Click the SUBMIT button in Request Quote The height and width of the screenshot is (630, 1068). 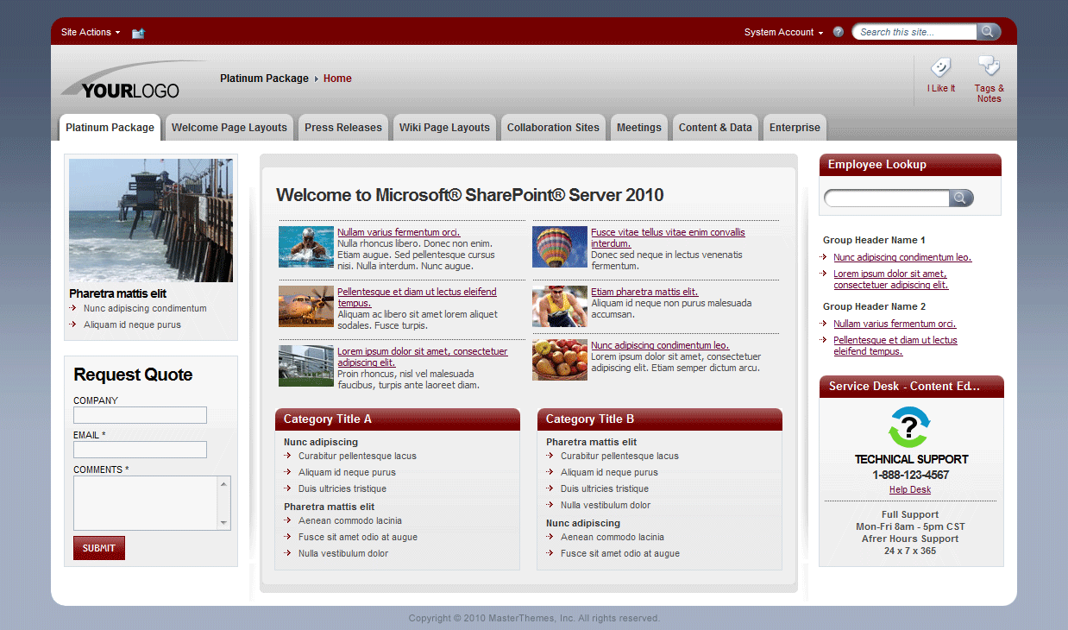[98, 547]
